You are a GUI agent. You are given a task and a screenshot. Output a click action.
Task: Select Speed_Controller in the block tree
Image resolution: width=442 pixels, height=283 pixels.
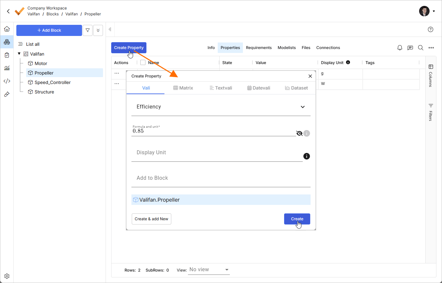point(53,83)
